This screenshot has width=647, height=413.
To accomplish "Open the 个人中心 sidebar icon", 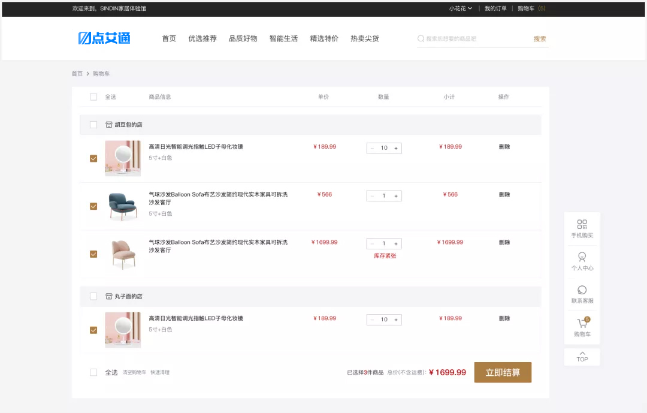I will click(x=582, y=257).
